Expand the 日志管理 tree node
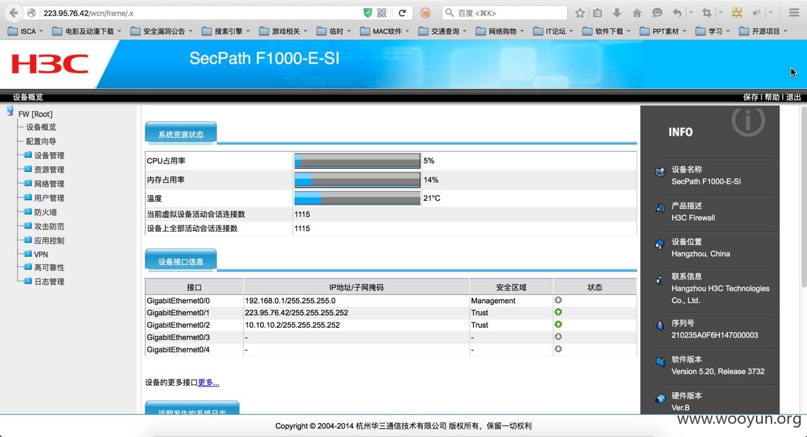 click(x=28, y=281)
